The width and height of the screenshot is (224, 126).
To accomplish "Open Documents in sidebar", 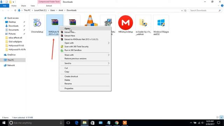I will [14, 30].
